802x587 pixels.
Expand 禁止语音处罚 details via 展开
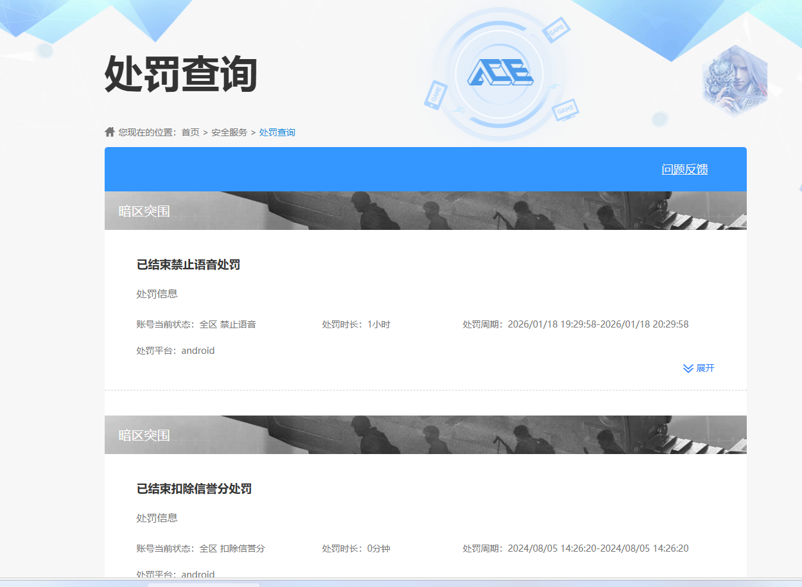699,368
